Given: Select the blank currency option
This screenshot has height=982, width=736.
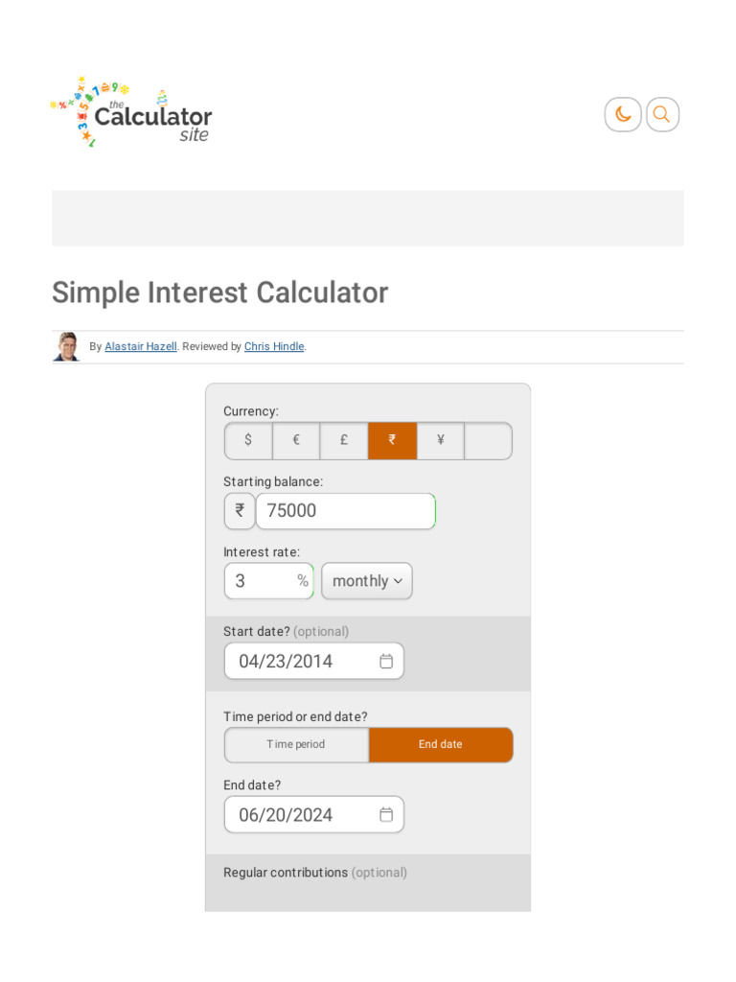Looking at the screenshot, I should tap(489, 440).
